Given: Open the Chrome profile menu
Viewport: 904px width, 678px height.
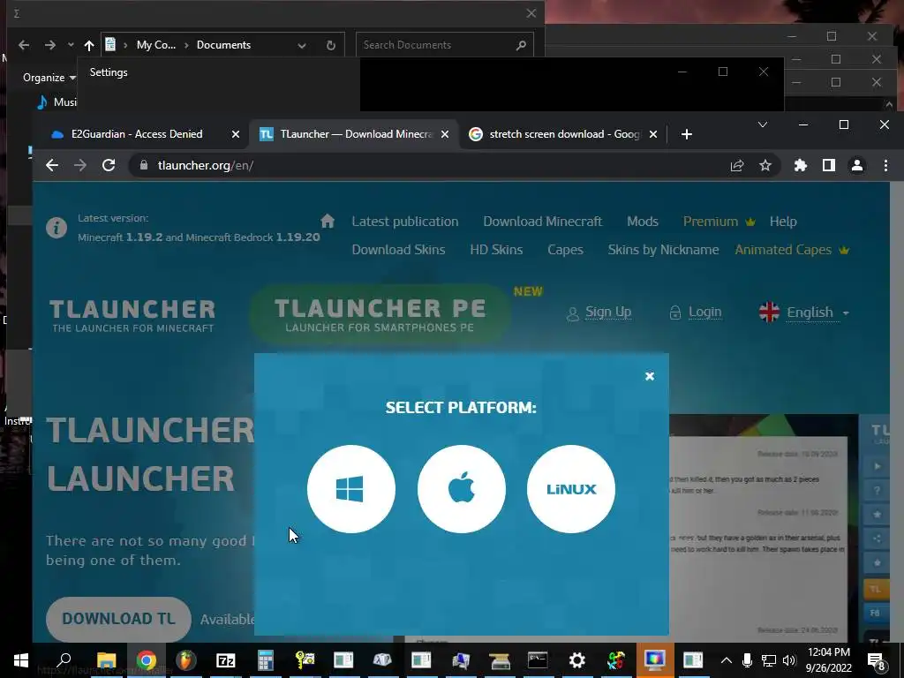Looking at the screenshot, I should pyautogui.click(x=857, y=165).
